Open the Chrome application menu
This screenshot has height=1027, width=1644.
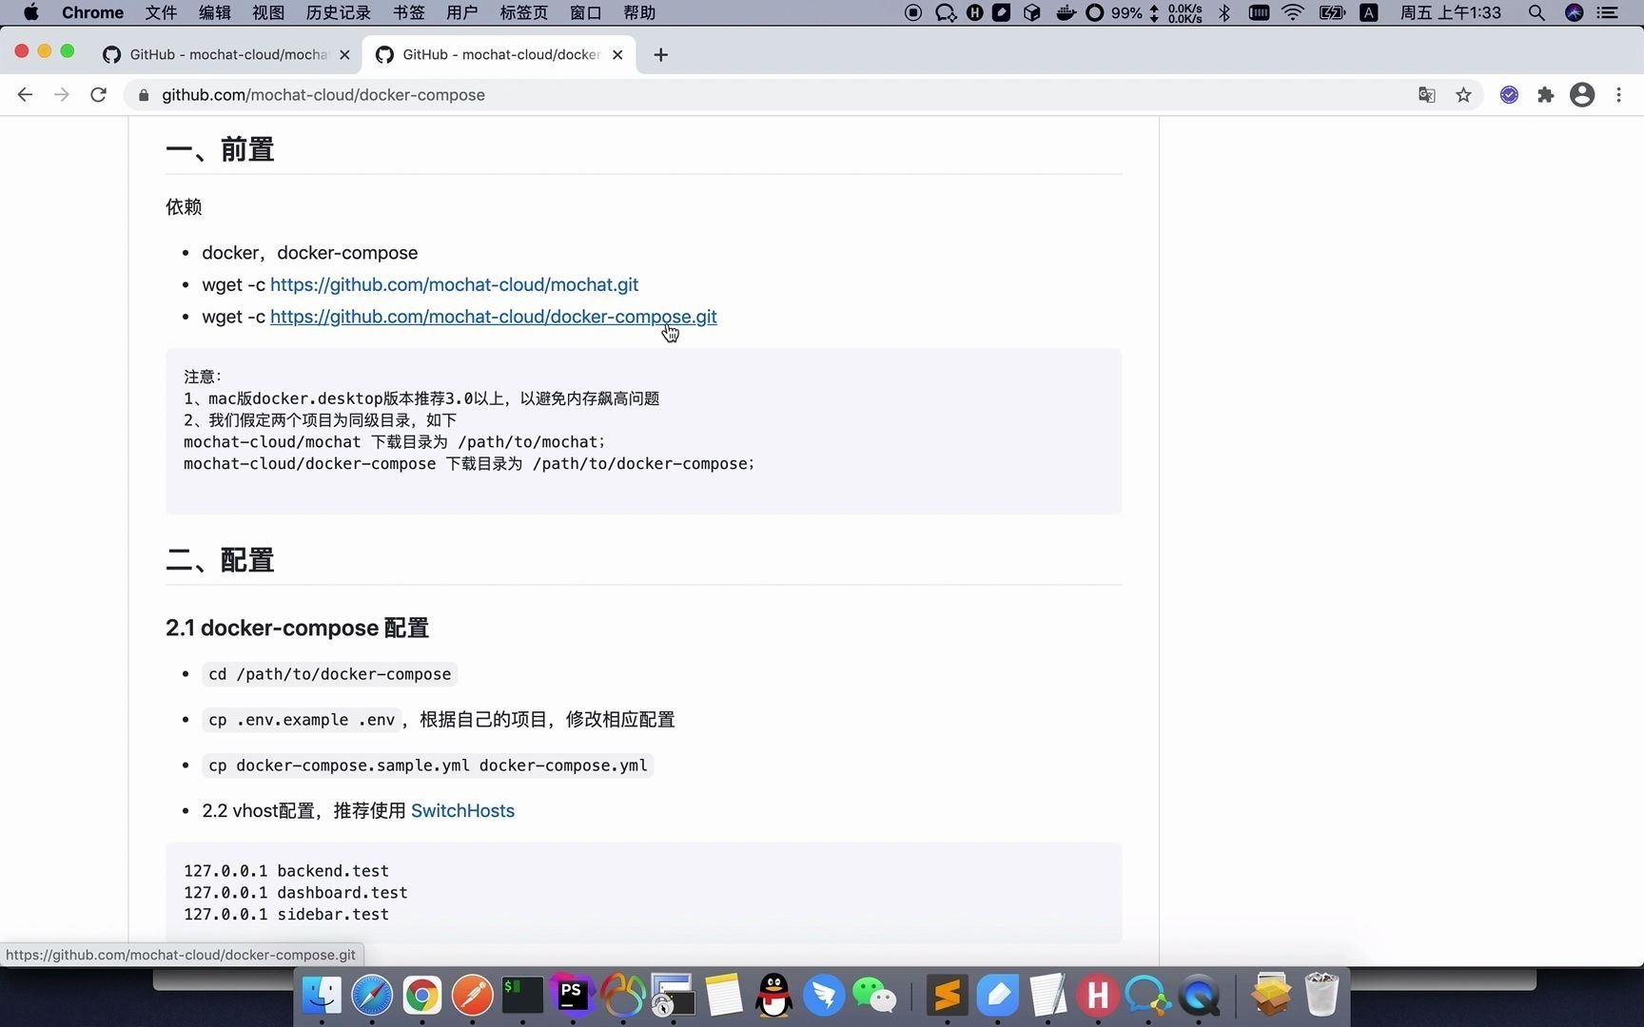(92, 12)
